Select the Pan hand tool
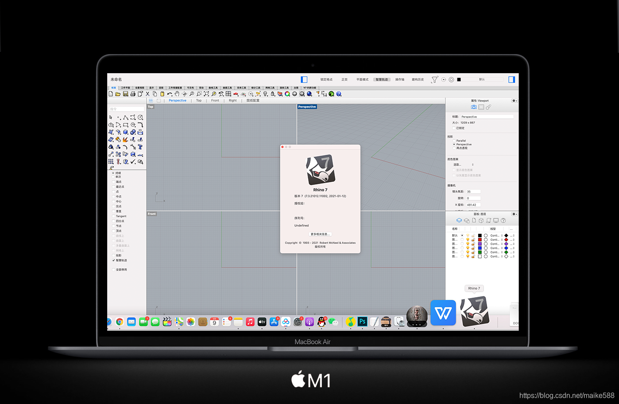 177,94
